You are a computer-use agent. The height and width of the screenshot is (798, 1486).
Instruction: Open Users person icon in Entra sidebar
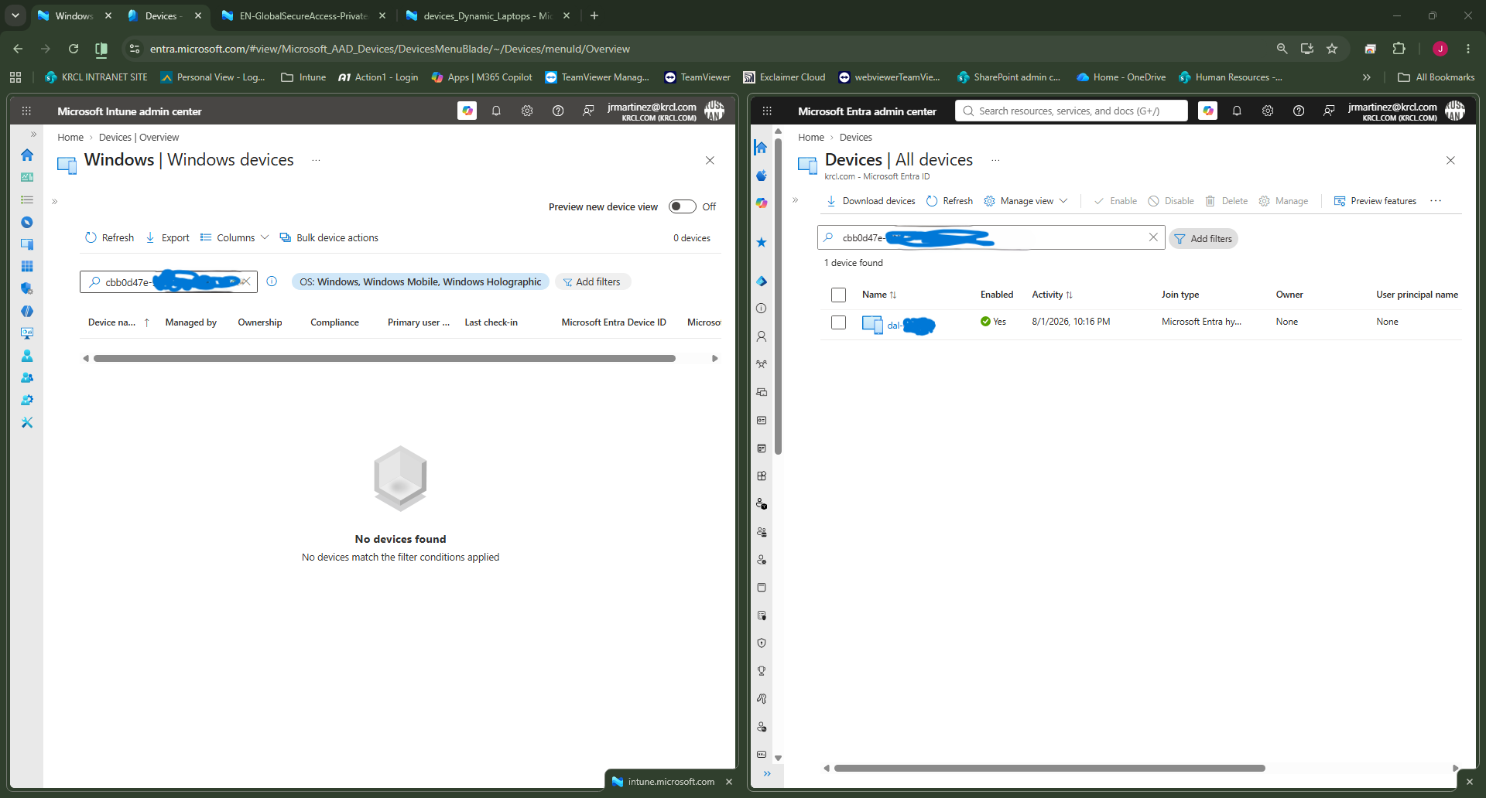click(762, 336)
